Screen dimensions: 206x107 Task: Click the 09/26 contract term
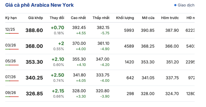[x=11, y=93]
